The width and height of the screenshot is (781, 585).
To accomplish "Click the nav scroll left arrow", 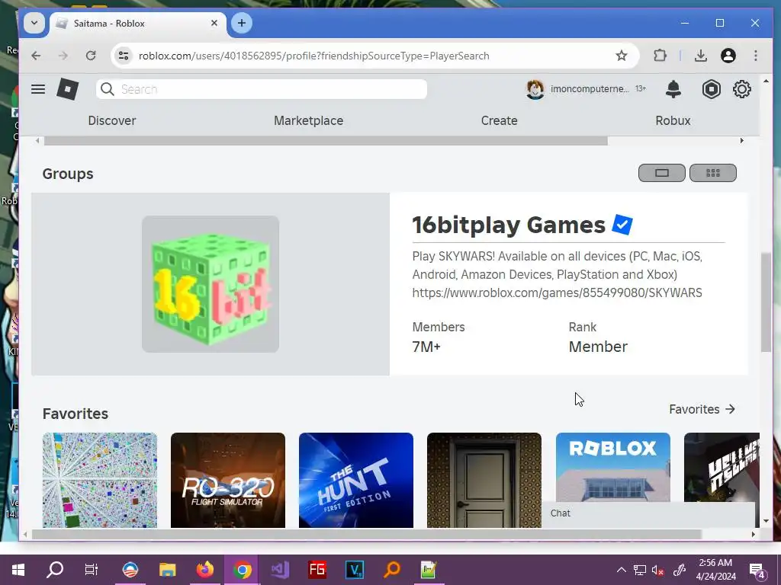I will [x=37, y=141].
